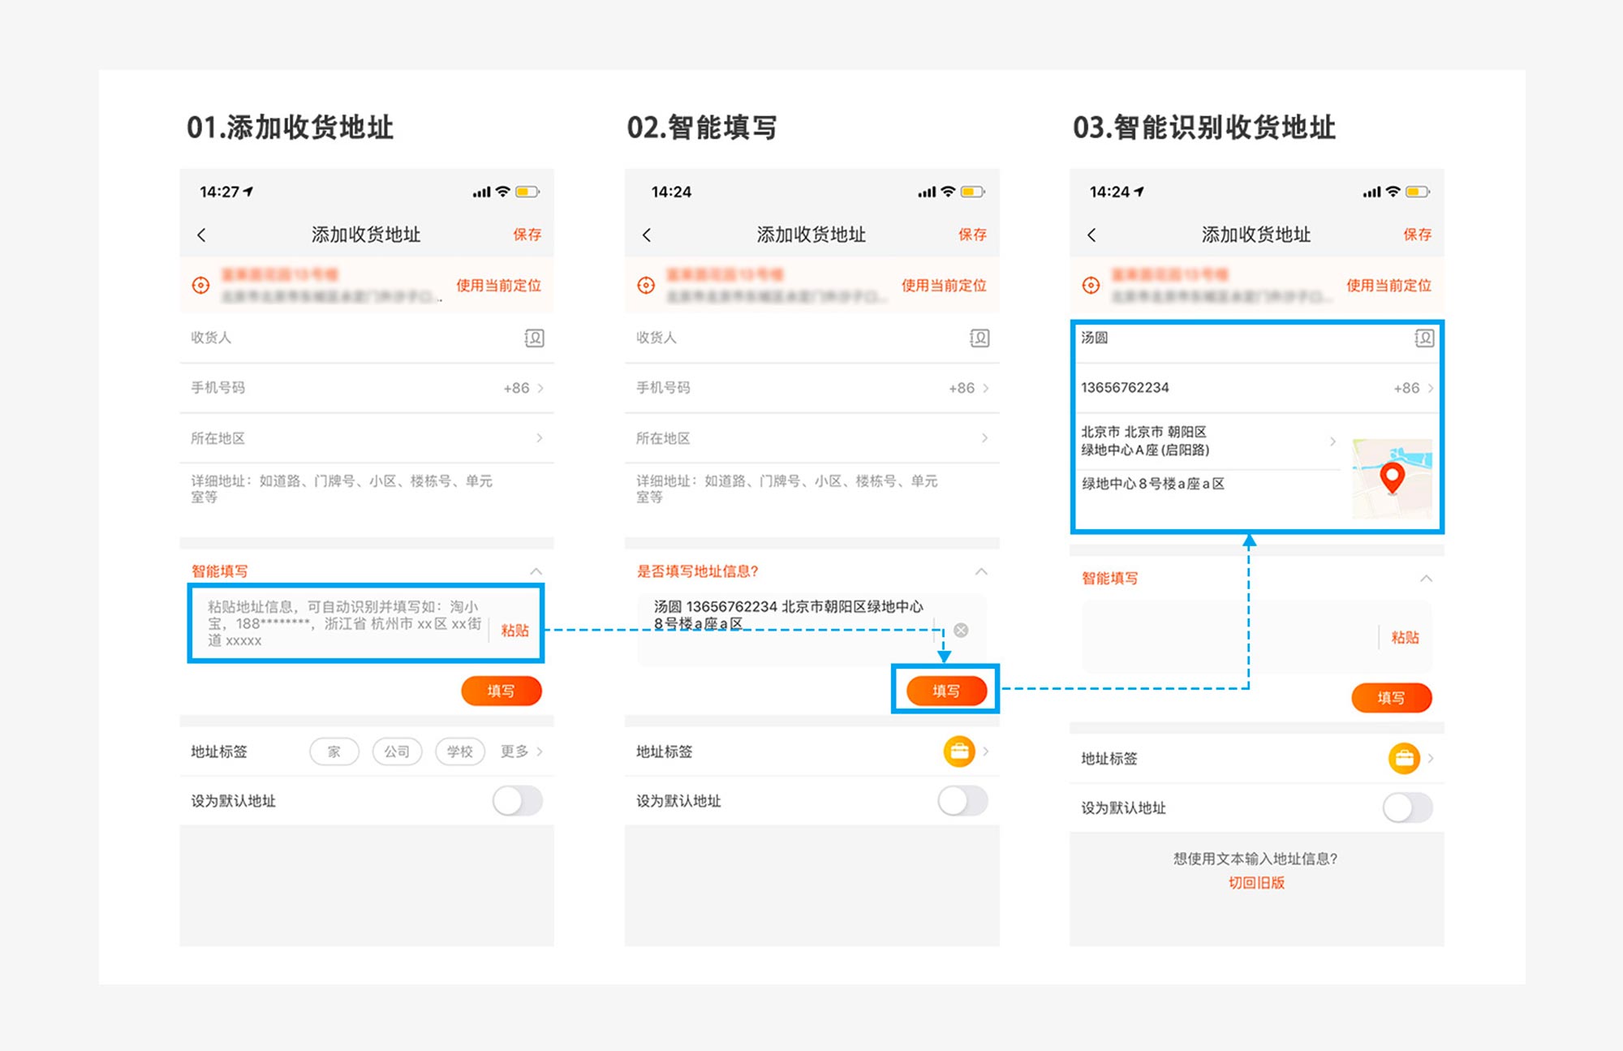Enable default address switch in second screen

(962, 801)
